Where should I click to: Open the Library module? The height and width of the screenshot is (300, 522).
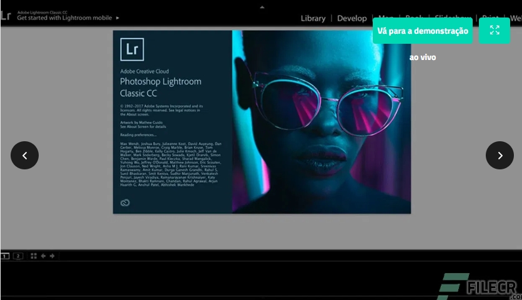(x=313, y=18)
